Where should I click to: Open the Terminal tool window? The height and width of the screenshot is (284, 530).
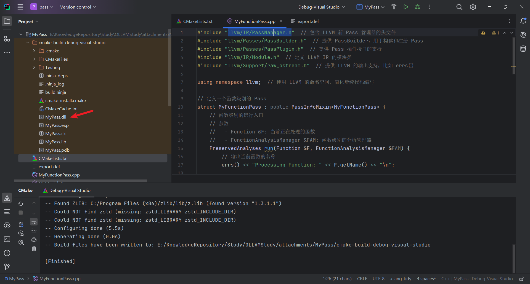point(7,239)
